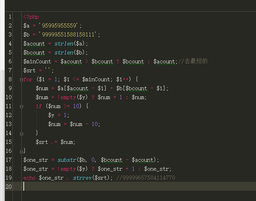Click the <?php opening tag
256x201 pixels.
[x=31, y=17]
